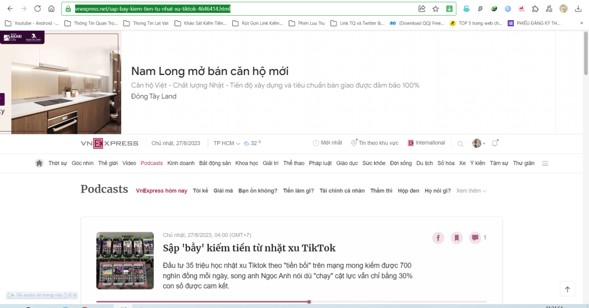Open the TOP 5 trang web bookmark

coord(476,24)
